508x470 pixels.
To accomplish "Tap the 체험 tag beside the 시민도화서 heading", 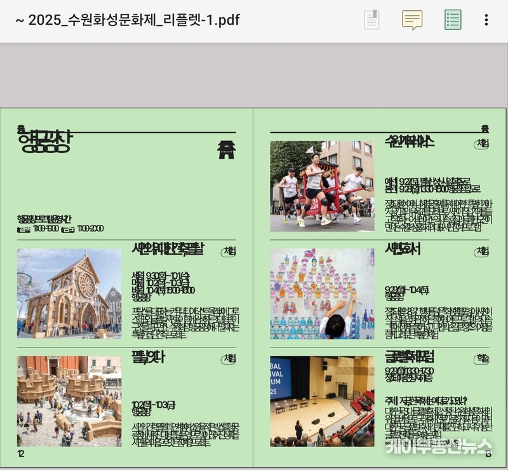I will tap(481, 252).
